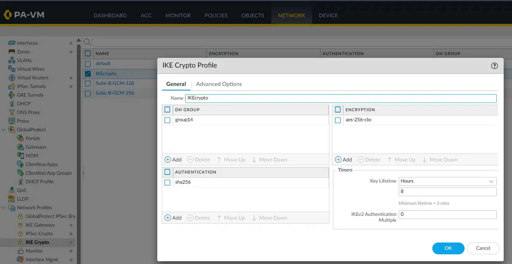Screen dimensions: 512x264
Task: Click the DHCP Profile icon
Action: pyautogui.click(x=20, y=182)
